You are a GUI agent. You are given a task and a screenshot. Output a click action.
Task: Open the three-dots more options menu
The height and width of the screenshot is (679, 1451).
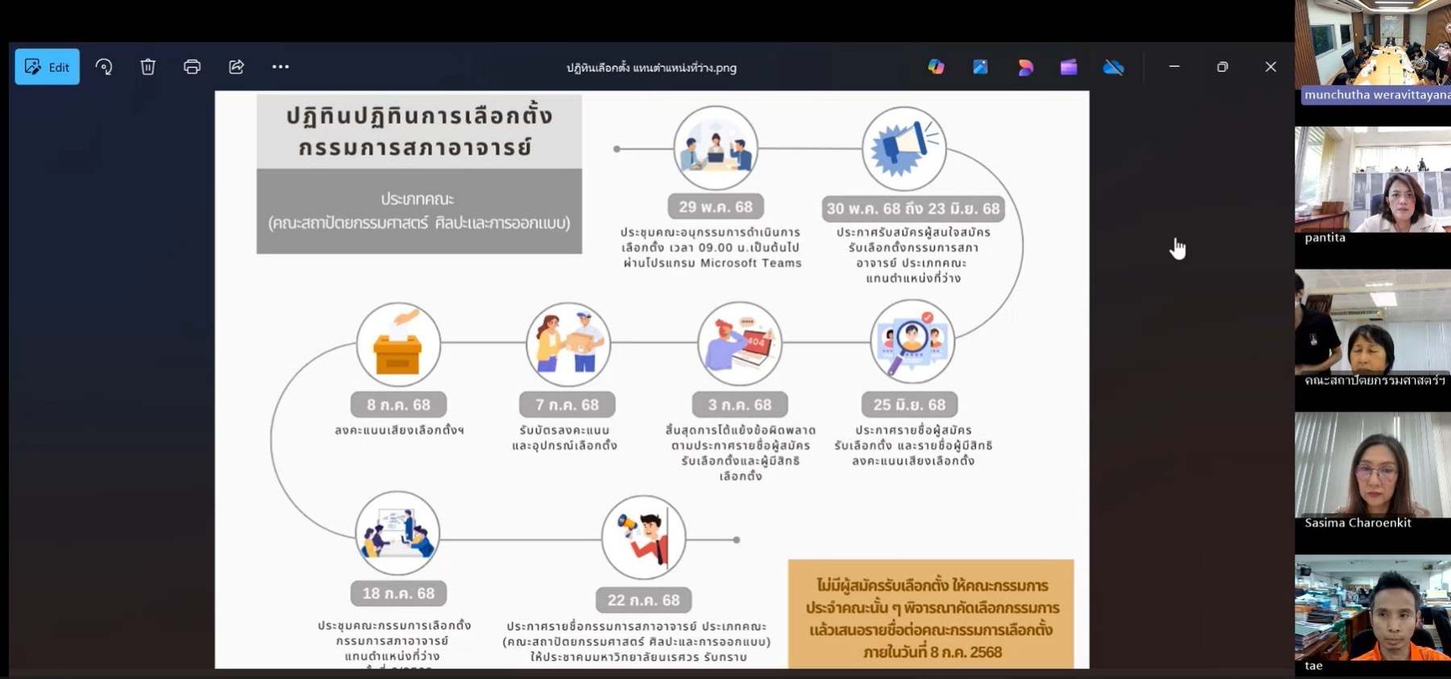point(281,67)
